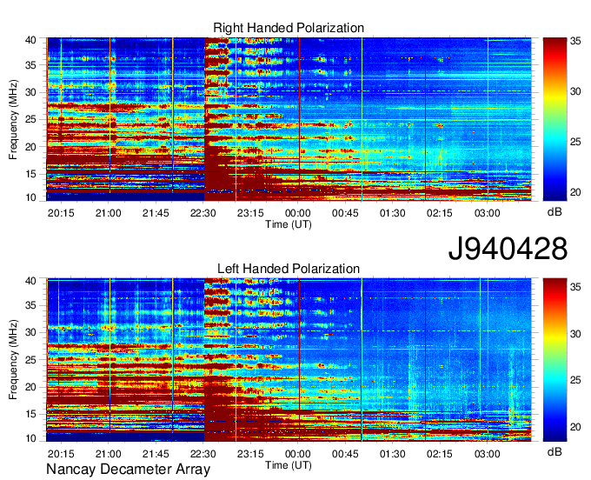Click 25 MHz frequency tick on Left Handed plot

(30, 360)
